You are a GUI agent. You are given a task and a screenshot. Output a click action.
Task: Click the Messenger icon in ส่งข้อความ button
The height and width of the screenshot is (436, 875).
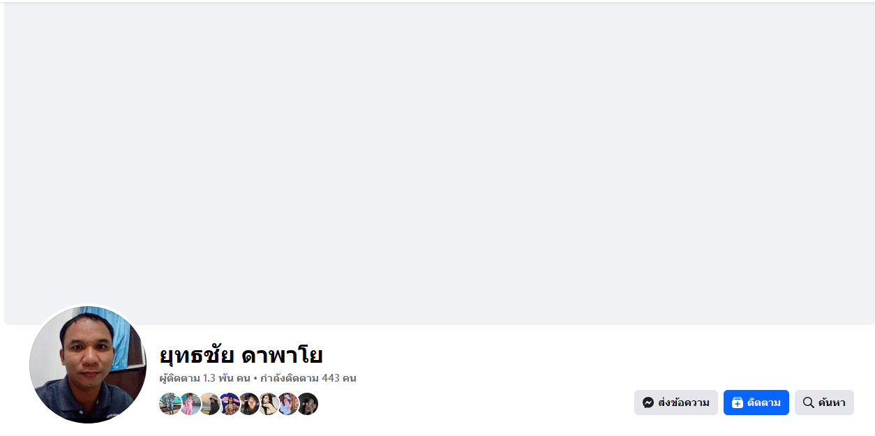[x=648, y=403]
